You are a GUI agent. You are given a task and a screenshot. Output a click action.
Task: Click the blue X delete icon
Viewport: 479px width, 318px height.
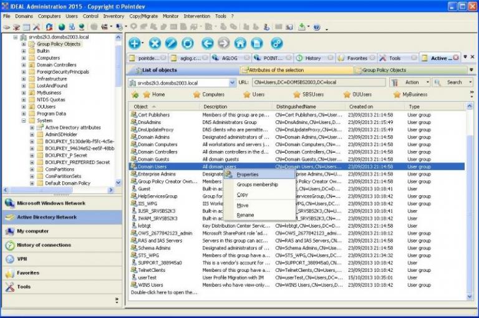tap(155, 43)
